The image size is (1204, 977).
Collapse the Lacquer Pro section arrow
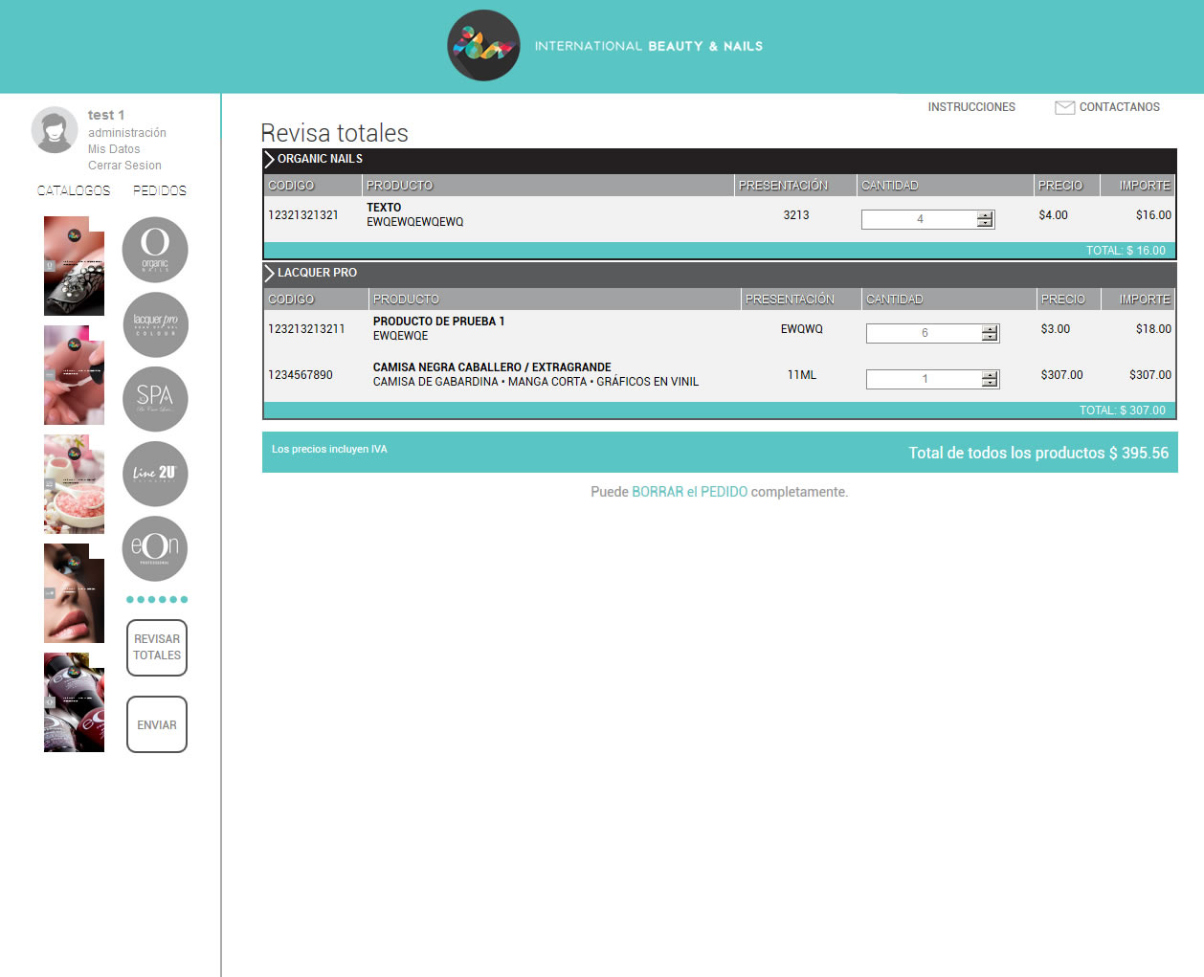coord(270,273)
